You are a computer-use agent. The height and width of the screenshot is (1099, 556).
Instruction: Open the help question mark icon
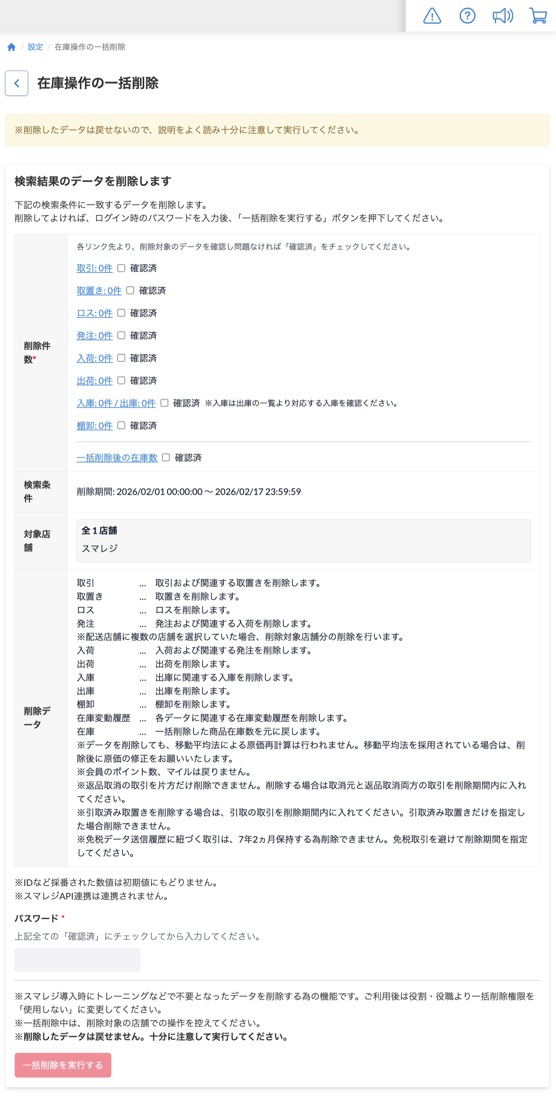[467, 16]
